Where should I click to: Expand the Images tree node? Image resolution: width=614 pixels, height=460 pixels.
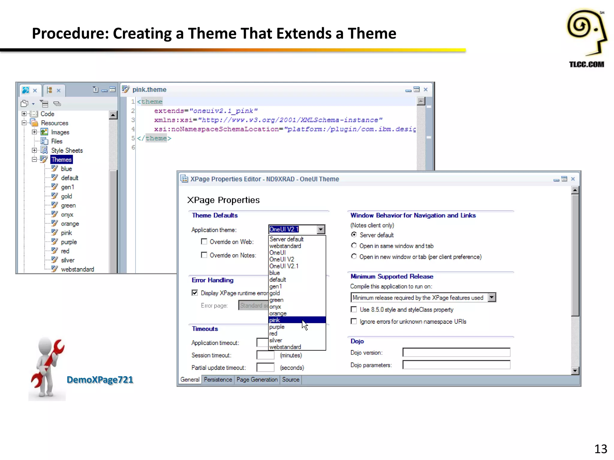tap(34, 132)
